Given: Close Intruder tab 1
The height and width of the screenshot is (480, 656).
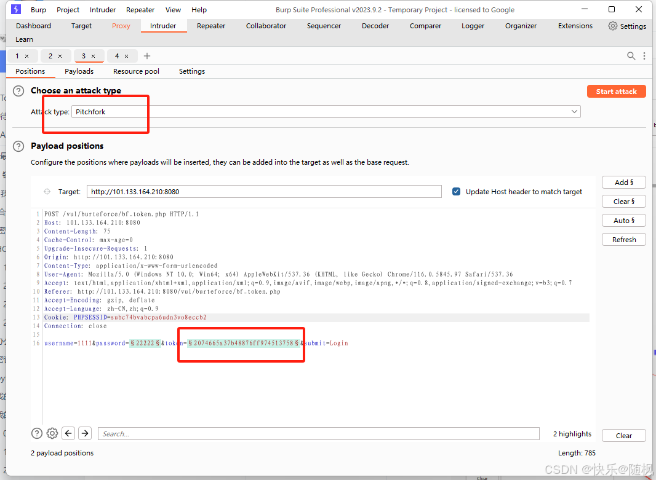Looking at the screenshot, I should (x=27, y=56).
